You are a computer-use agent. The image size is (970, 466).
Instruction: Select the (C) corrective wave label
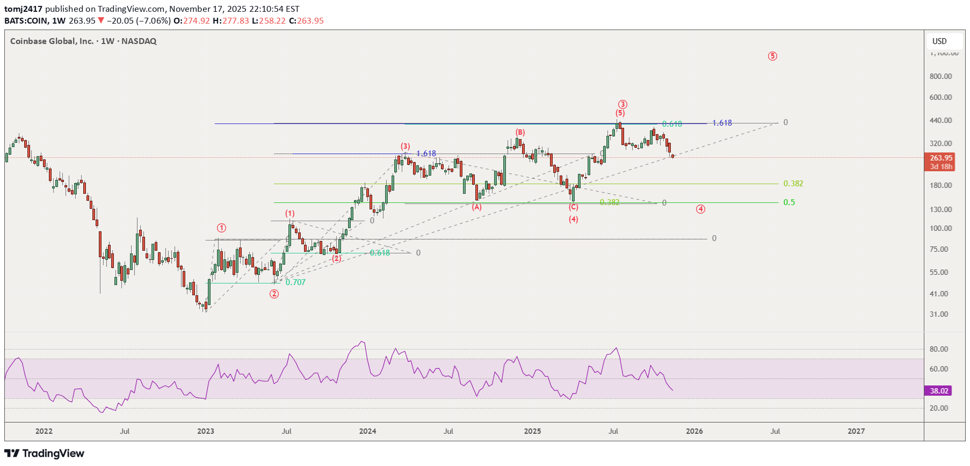[574, 207]
